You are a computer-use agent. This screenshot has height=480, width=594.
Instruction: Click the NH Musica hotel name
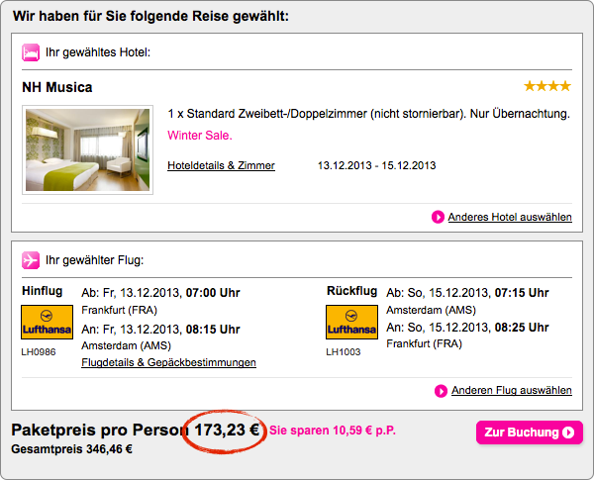(x=56, y=87)
